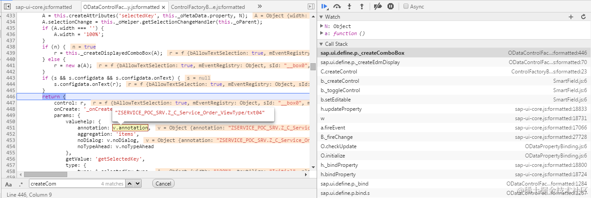Image resolution: width=591 pixels, height=198 pixels.
Task: Select _createEdmDisplay call stack frame
Action: (x=453, y=62)
